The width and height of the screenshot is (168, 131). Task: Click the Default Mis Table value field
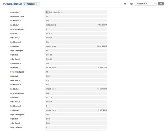pos(76,16)
